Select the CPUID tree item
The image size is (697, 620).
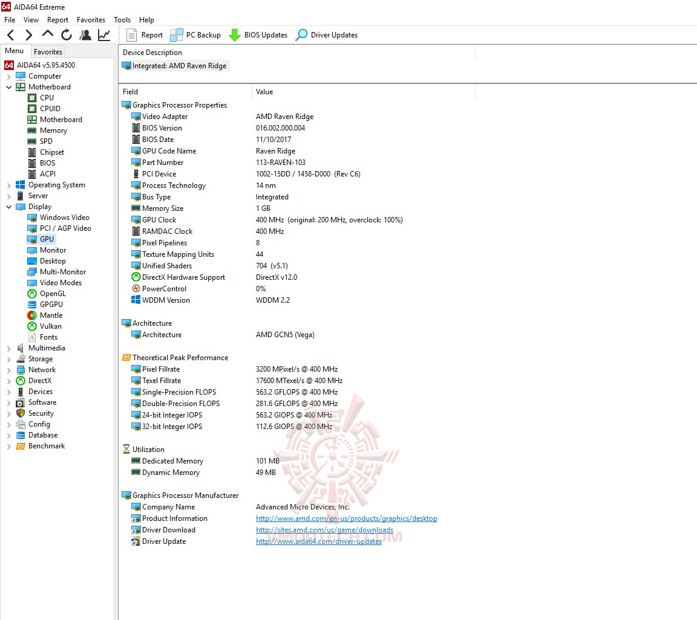tap(44, 108)
